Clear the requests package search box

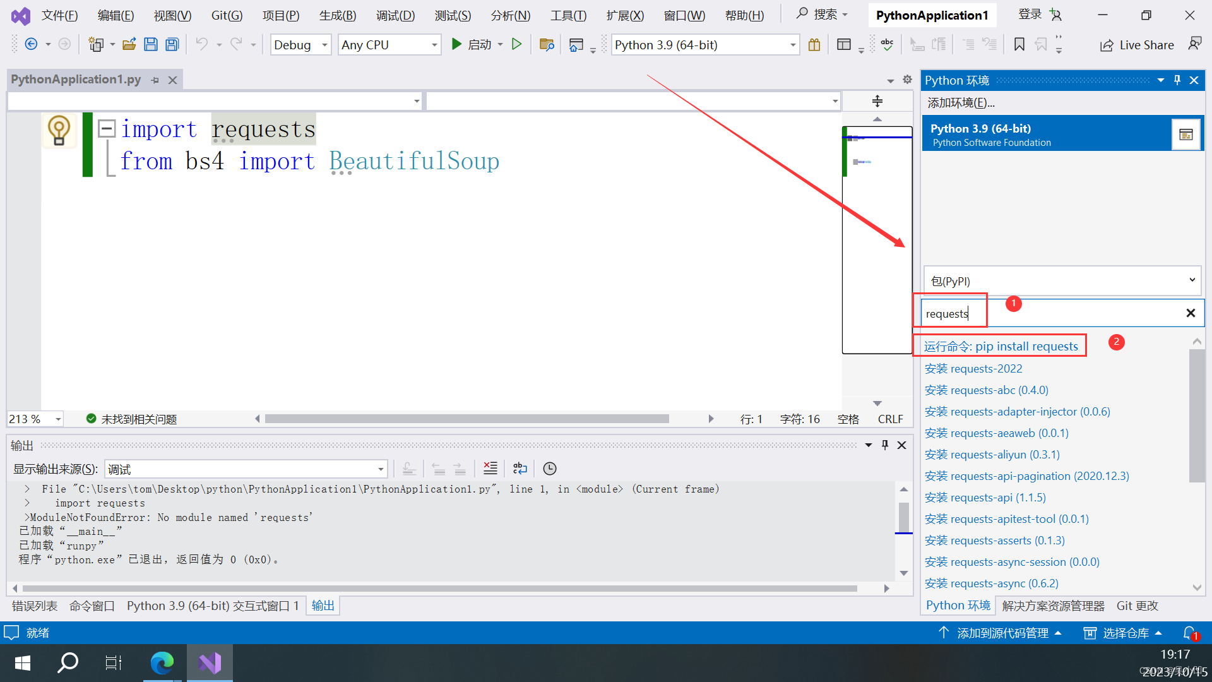coord(1191,313)
